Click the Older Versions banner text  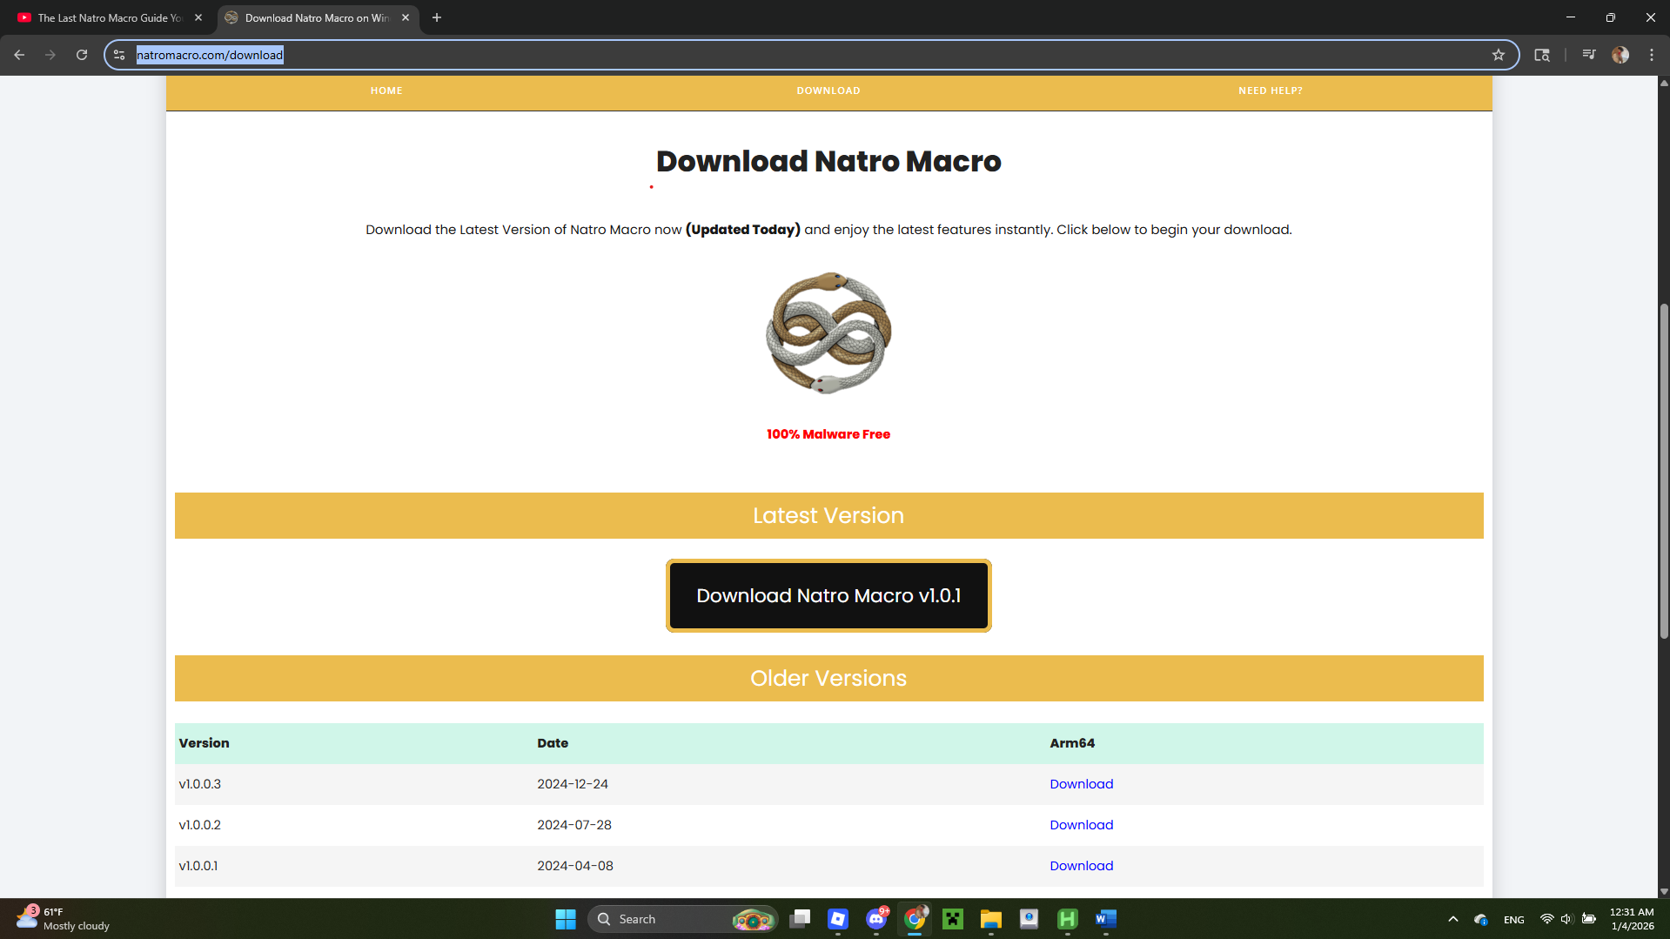point(828,678)
